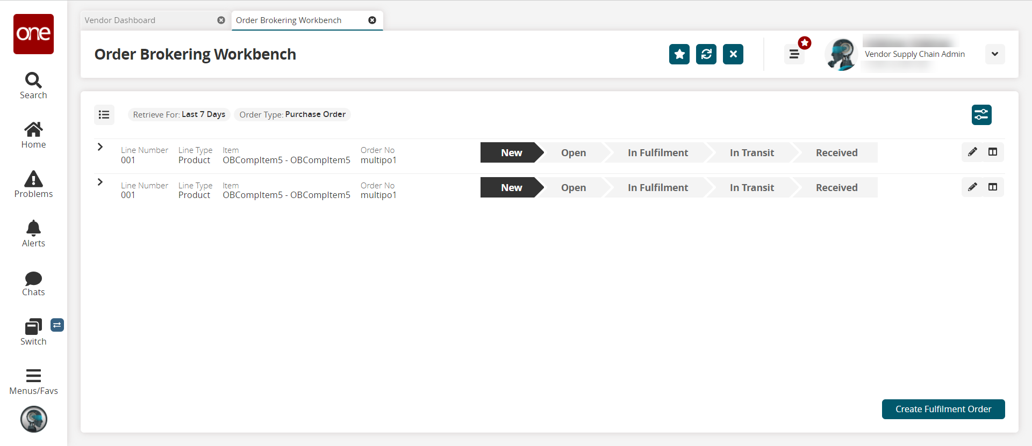The width and height of the screenshot is (1032, 446).
Task: Open the filter settings sliders icon
Action: tap(981, 115)
